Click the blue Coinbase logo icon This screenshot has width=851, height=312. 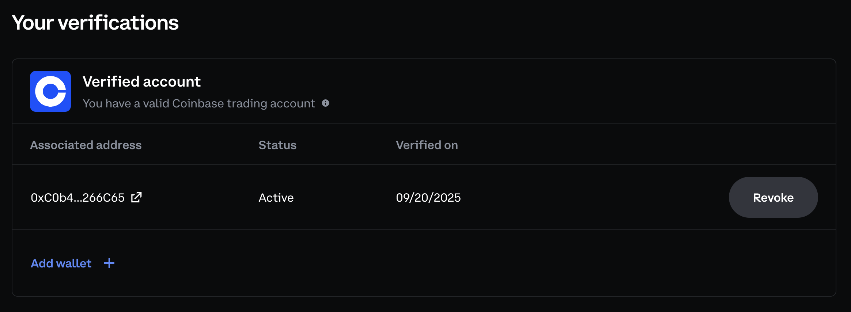[50, 91]
